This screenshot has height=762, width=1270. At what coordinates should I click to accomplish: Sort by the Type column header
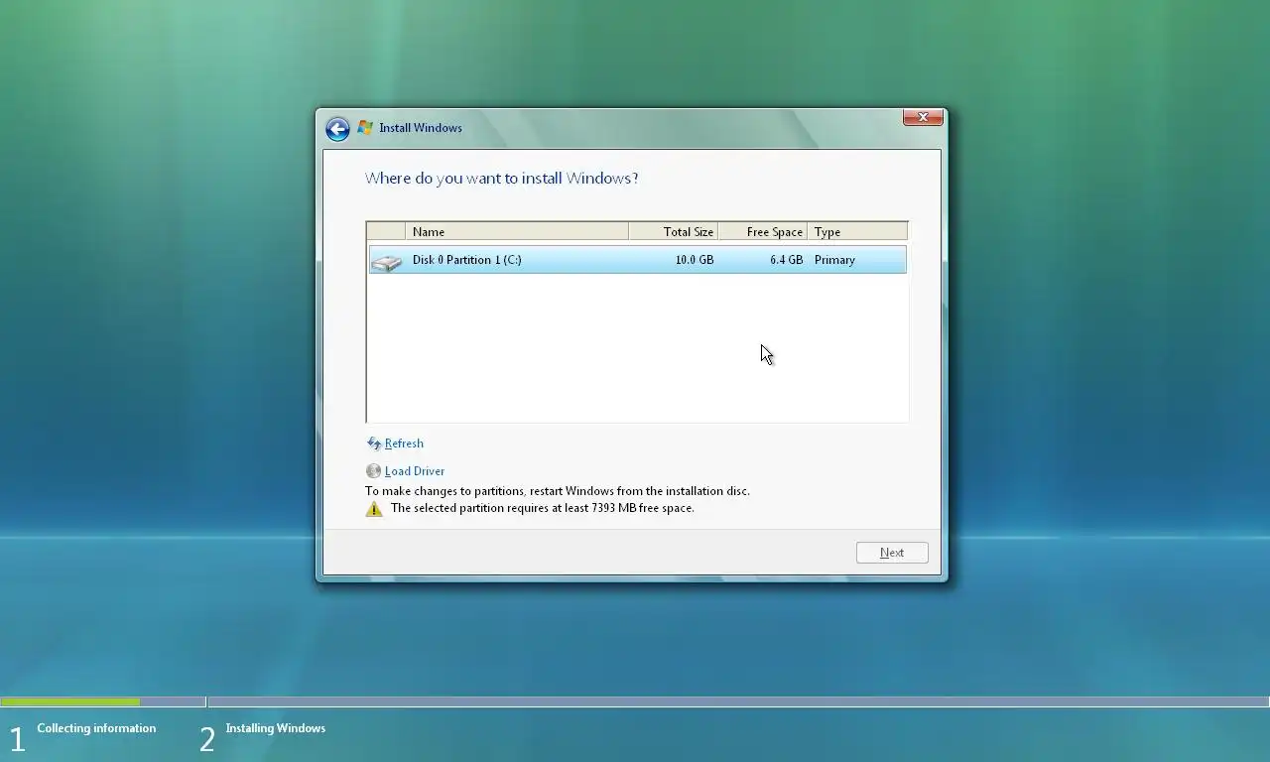[x=857, y=231]
